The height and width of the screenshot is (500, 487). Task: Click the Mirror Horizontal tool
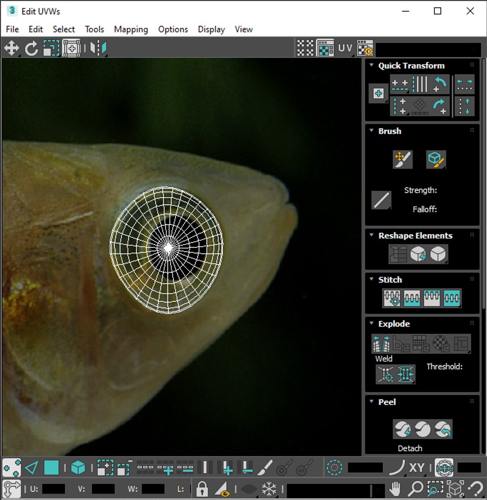click(98, 49)
